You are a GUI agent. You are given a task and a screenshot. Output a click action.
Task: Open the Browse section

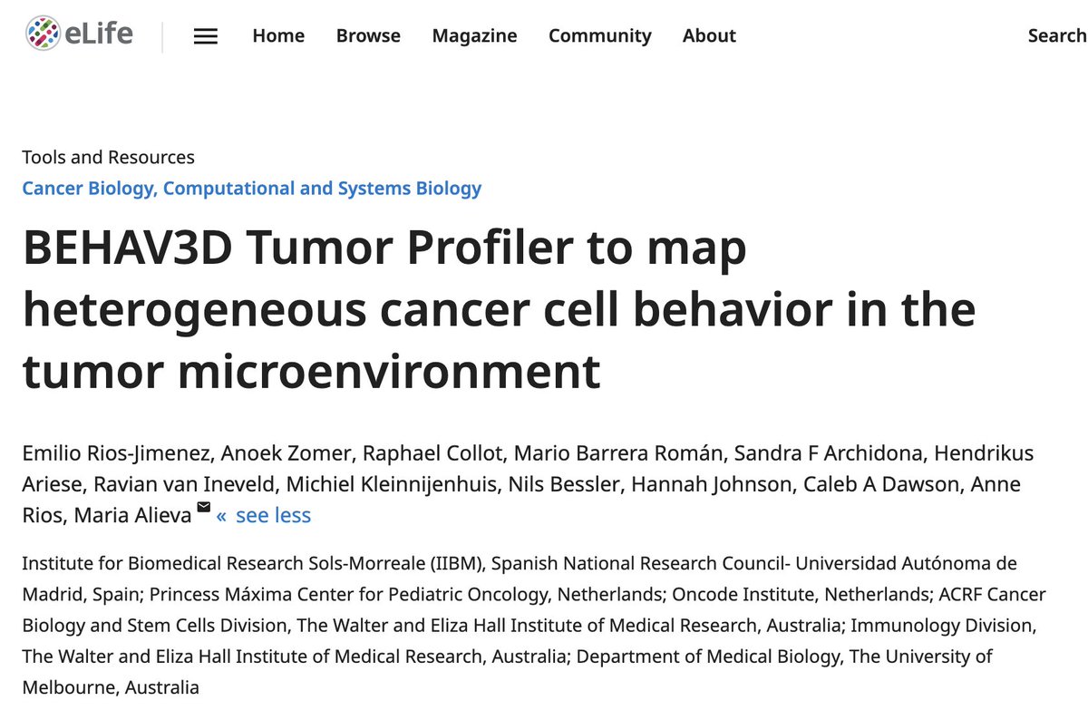367,35
